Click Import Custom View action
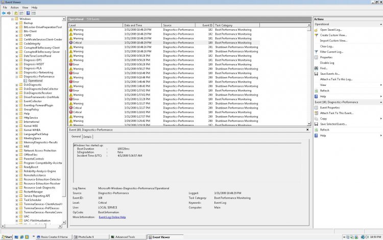Screen dimensions: 383x240 (333, 40)
